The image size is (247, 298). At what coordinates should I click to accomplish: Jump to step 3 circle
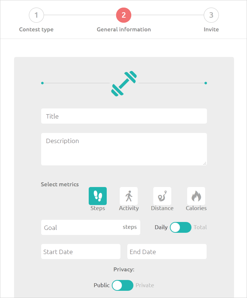(x=211, y=15)
